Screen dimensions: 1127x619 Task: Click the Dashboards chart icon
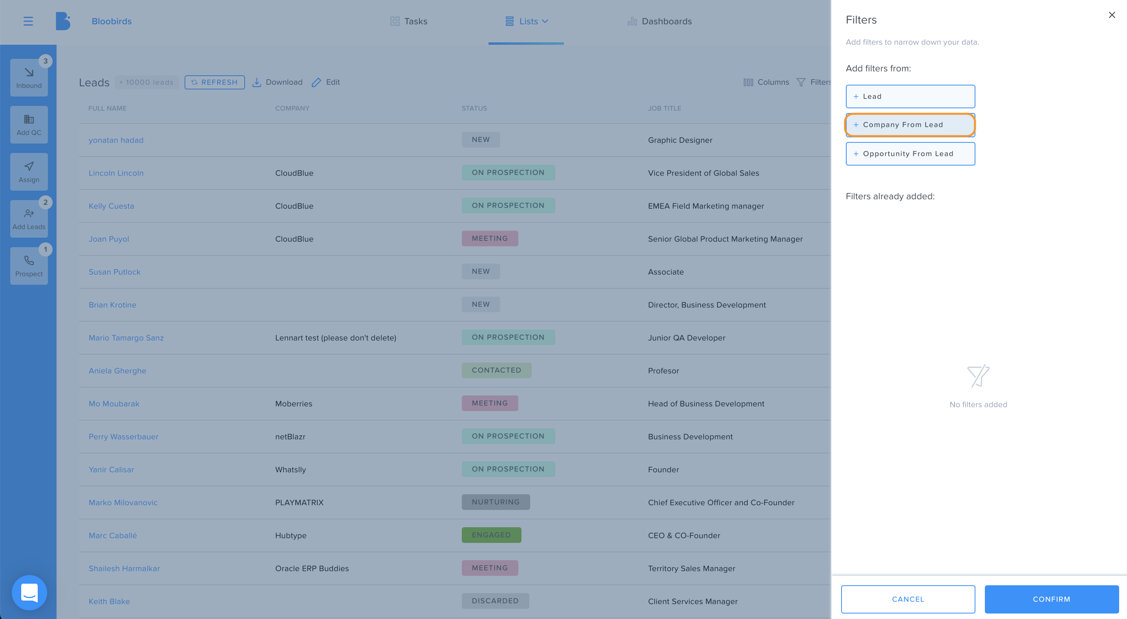[632, 21]
